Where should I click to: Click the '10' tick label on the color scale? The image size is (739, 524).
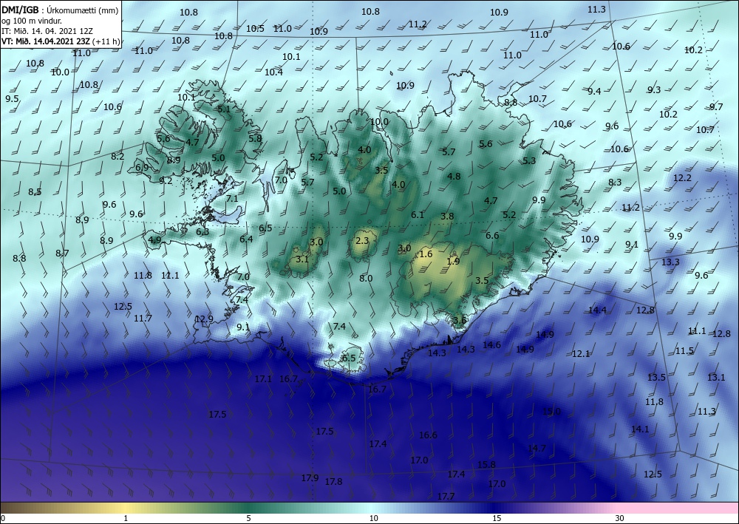click(x=373, y=518)
